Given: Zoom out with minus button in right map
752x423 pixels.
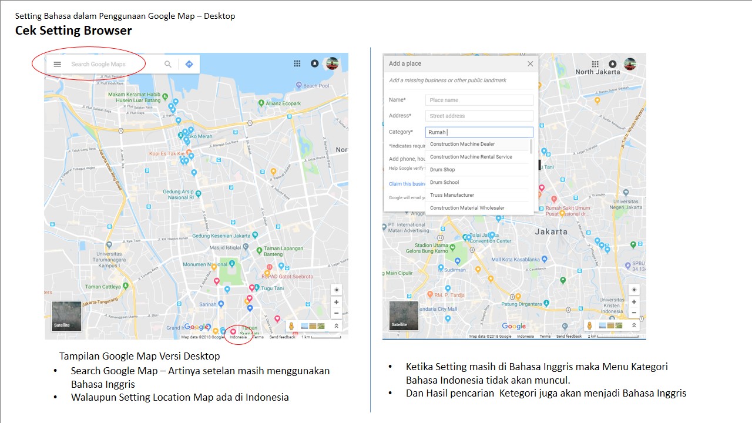Looking at the screenshot, I should (x=634, y=312).
